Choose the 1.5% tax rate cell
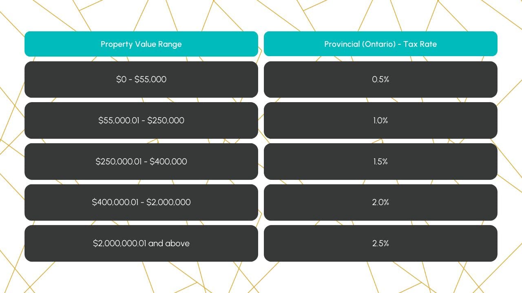This screenshot has height=293, width=522. pos(380,162)
